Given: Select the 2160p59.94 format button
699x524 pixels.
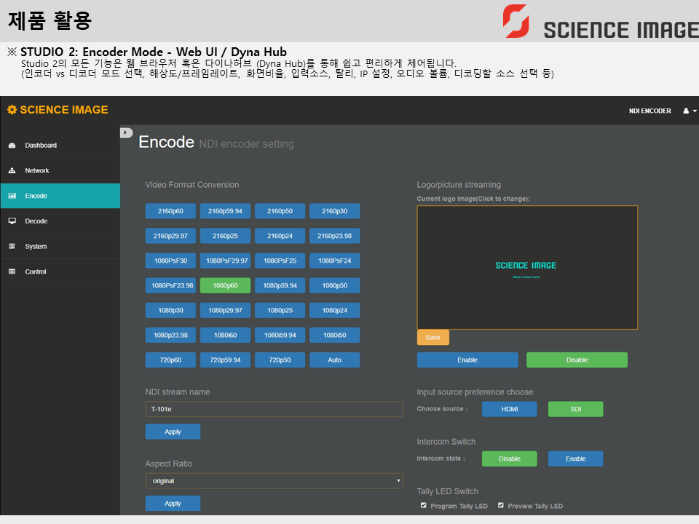Looking at the screenshot, I should tap(225, 211).
